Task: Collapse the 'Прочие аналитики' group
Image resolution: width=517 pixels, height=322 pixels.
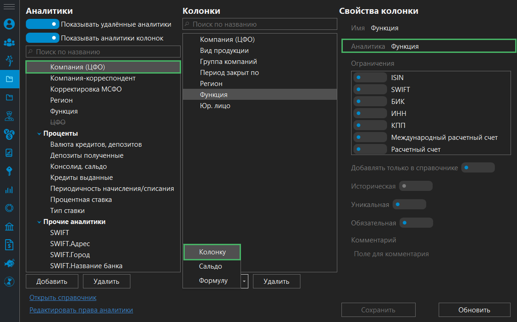Action: [39, 222]
